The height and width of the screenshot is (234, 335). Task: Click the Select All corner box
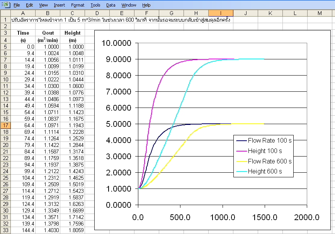5,13
